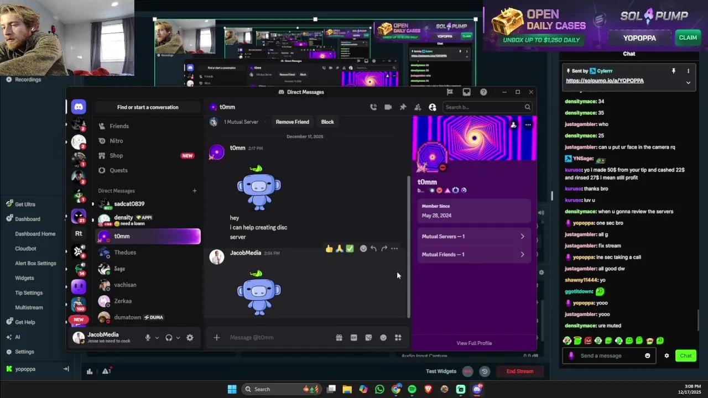This screenshot has width=708, height=398.
Task: Click Send a message chat field
Action: (x=609, y=356)
